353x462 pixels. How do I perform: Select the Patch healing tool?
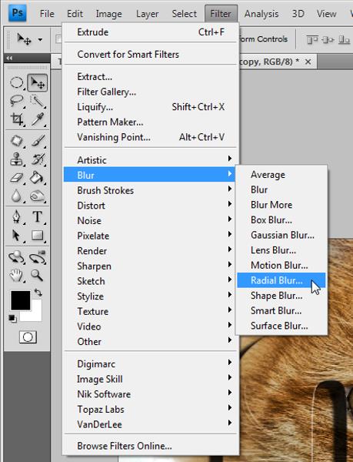16,141
